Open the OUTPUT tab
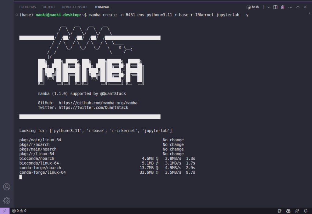This screenshot has width=312, height=214. tap(49, 7)
